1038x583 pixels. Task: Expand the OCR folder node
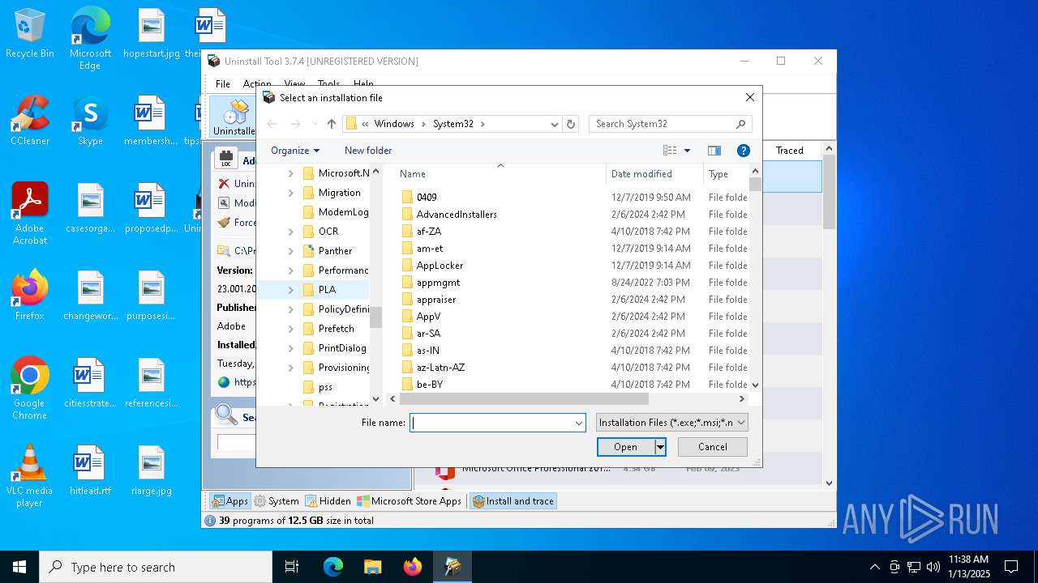coord(290,232)
